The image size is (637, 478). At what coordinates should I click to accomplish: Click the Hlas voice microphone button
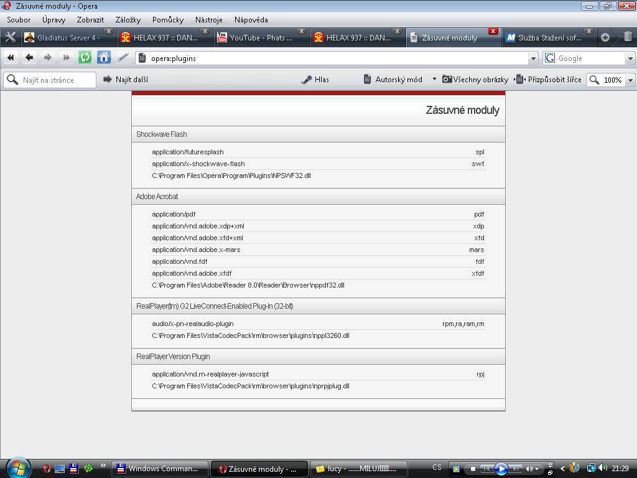pyautogui.click(x=315, y=80)
